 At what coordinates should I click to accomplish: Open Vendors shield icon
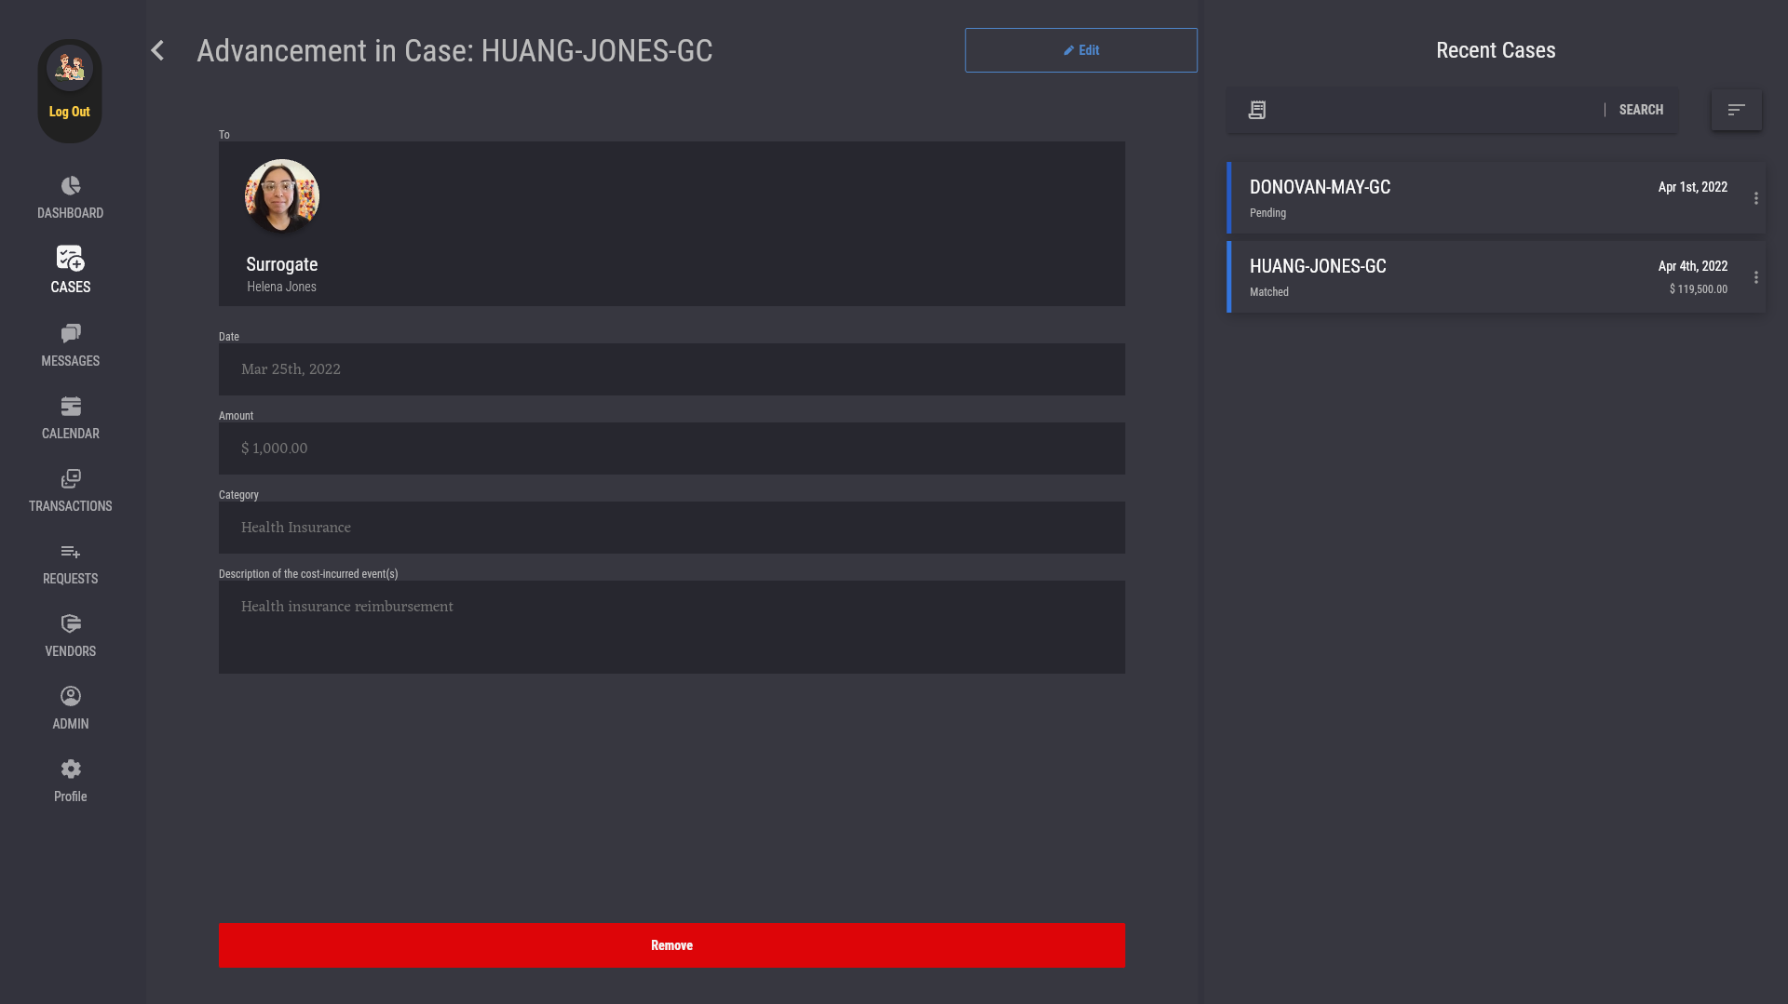point(71,624)
